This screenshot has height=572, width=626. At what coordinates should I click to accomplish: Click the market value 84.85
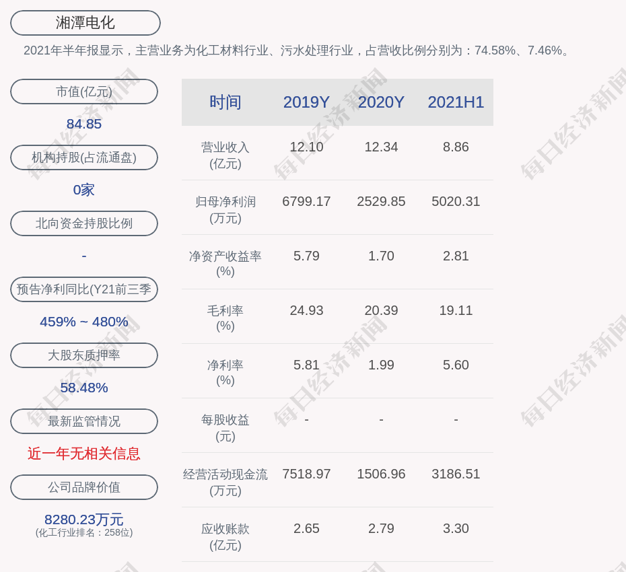84,124
